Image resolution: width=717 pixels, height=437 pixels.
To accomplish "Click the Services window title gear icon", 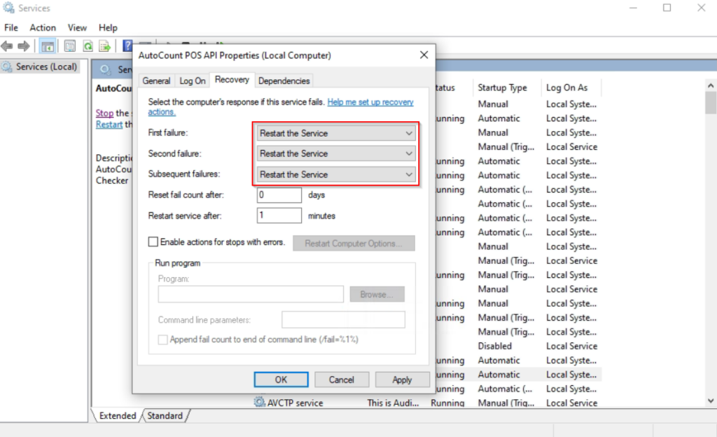I will coord(8,8).
